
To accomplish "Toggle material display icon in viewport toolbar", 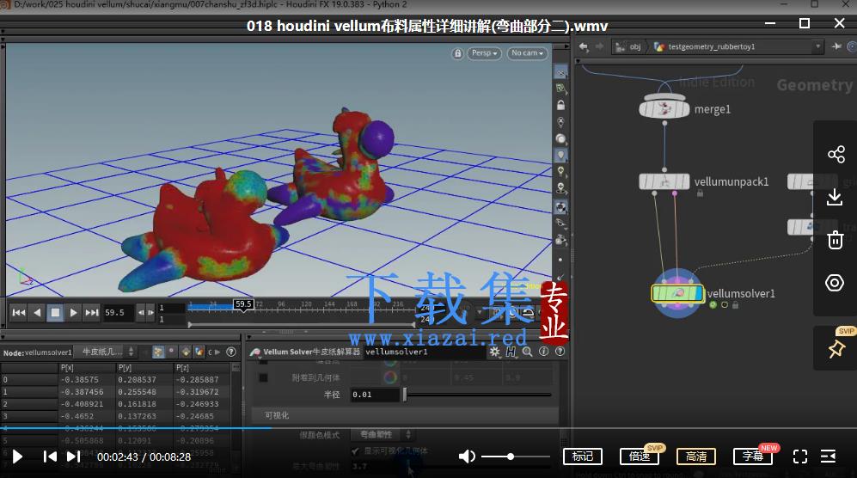I will pyautogui.click(x=560, y=207).
